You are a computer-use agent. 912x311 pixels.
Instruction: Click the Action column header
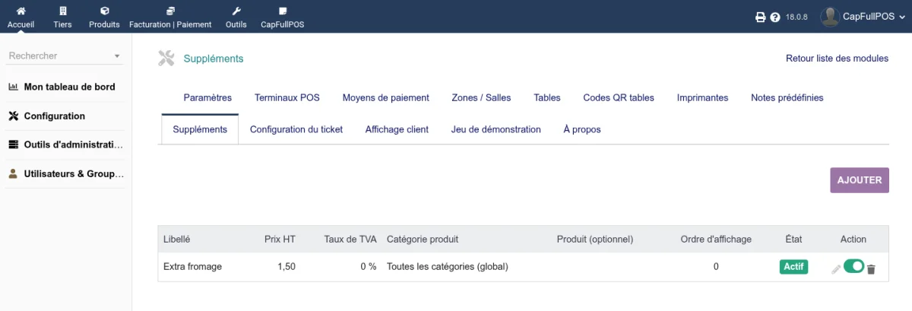click(853, 239)
